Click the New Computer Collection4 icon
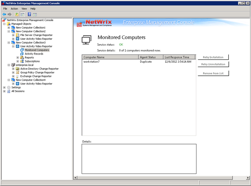 (13, 80)
